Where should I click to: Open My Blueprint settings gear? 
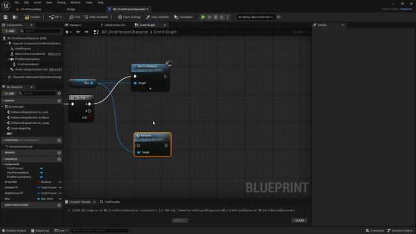59,94
